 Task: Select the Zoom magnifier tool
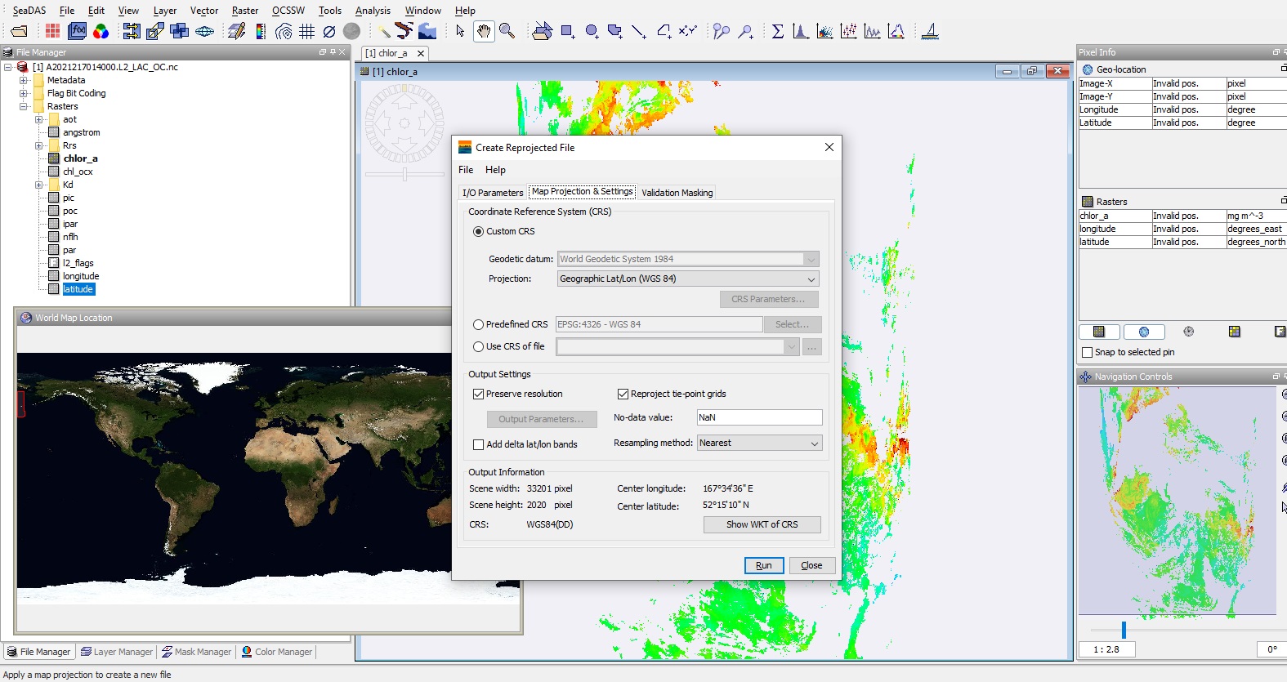click(x=507, y=31)
